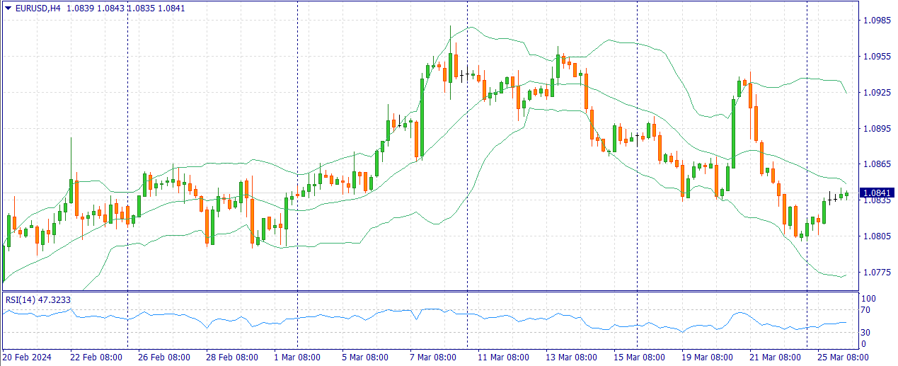This screenshot has width=898, height=366.
Task: Select the 26 Feb 08:00 time label
Action: pos(163,358)
